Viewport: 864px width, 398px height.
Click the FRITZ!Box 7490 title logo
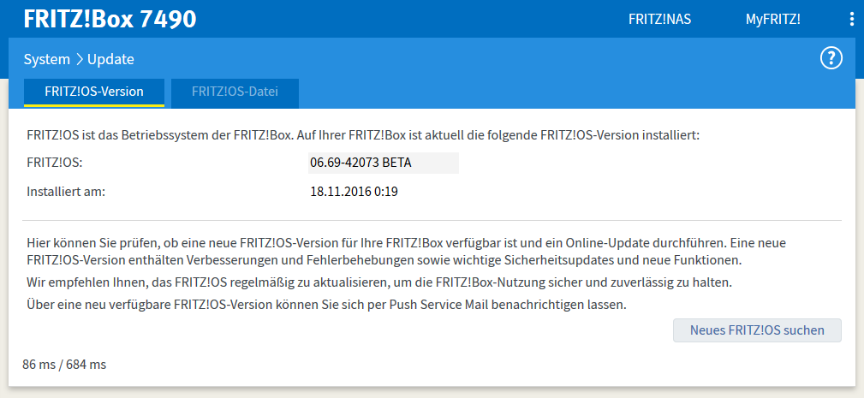click(x=110, y=20)
